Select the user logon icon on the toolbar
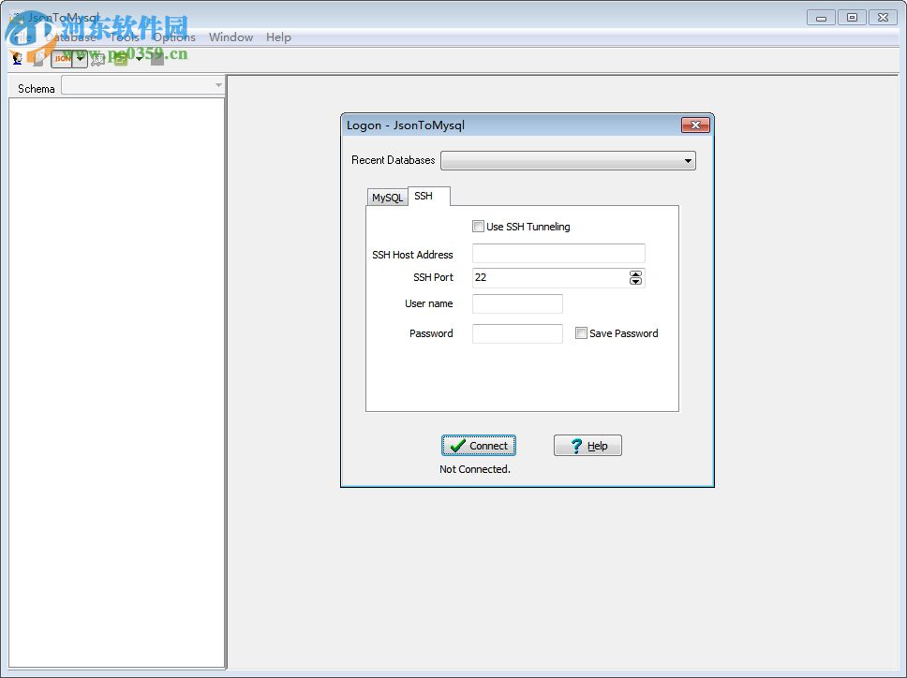The height and width of the screenshot is (678, 907). pyautogui.click(x=16, y=58)
